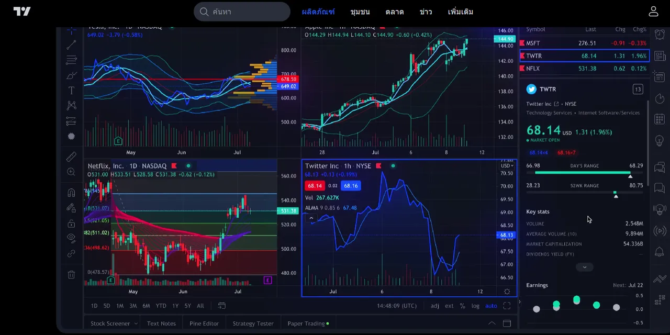Toggle the adj price adjustment option
This screenshot has width=670, height=335.
point(435,306)
